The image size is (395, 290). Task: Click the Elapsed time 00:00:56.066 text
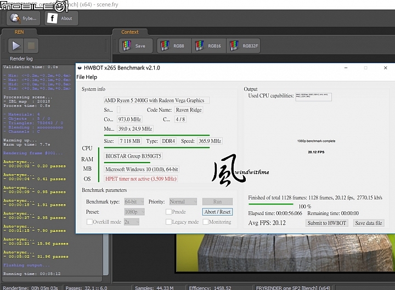pos(275,213)
